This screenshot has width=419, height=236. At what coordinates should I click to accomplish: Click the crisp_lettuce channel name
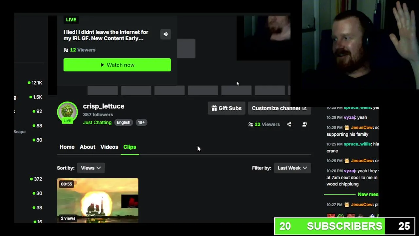(x=104, y=106)
